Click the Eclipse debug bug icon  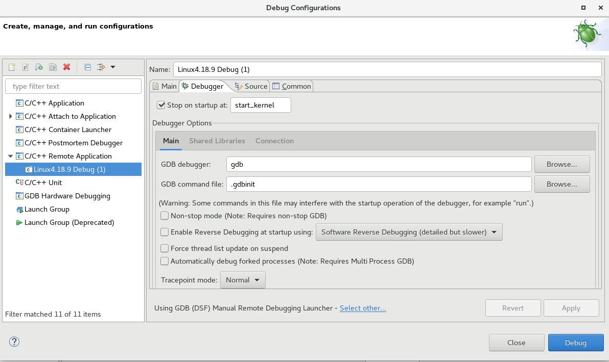coord(587,34)
